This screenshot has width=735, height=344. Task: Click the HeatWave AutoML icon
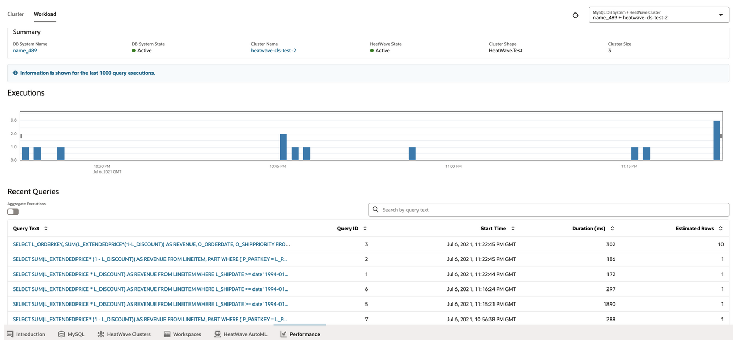[x=218, y=334]
